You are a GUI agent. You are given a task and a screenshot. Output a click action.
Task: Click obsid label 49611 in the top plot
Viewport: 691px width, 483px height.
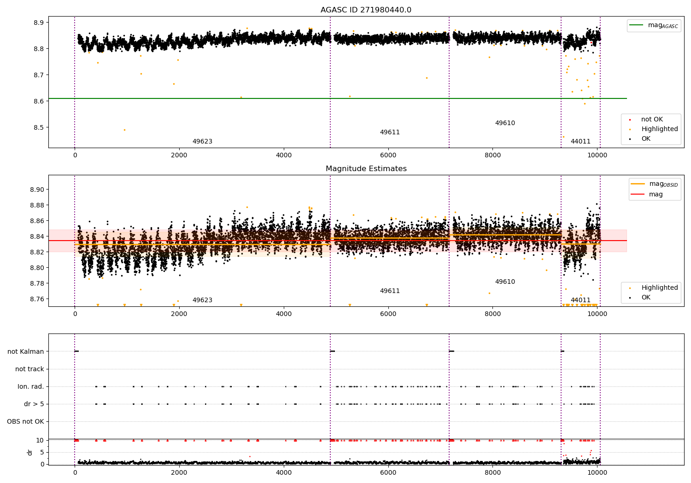pyautogui.click(x=390, y=132)
